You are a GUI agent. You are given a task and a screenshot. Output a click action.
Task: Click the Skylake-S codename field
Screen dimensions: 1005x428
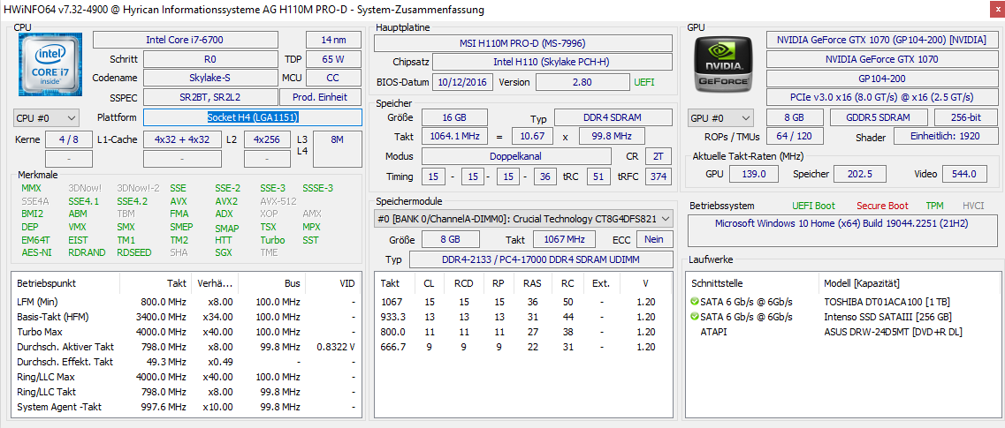pos(210,78)
